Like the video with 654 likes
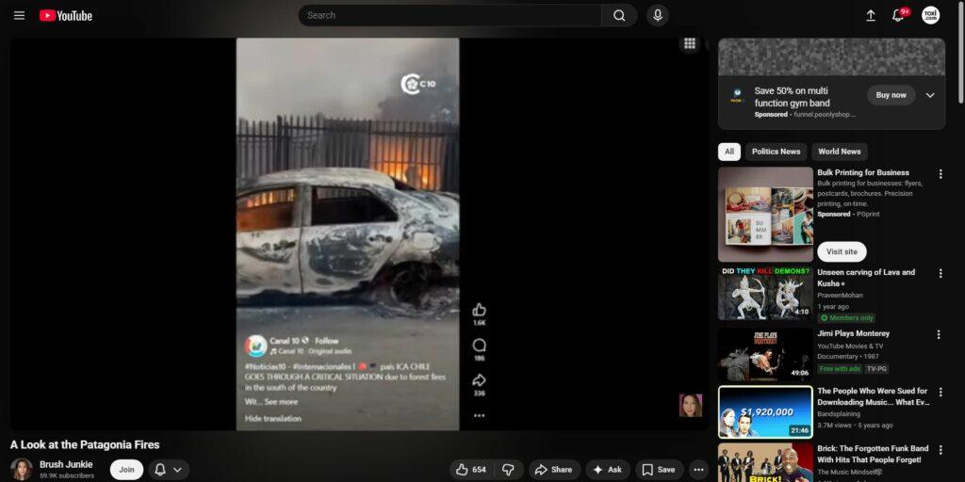Image resolution: width=965 pixels, height=482 pixels. tap(471, 469)
